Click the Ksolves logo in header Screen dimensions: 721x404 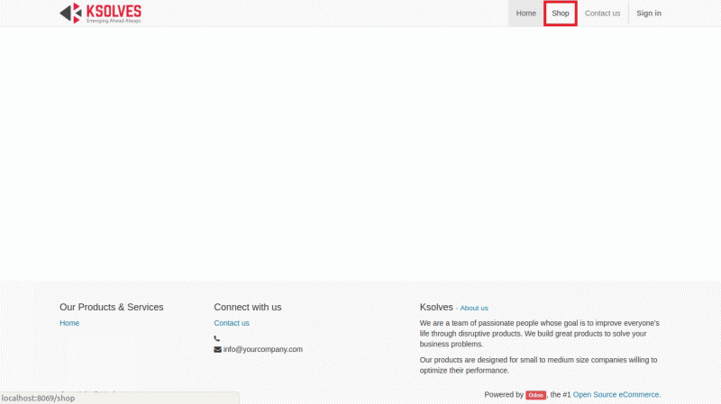(x=100, y=13)
